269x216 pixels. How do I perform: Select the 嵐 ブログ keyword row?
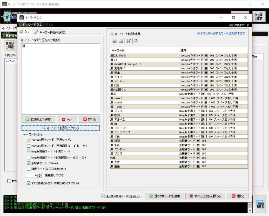(x=179, y=154)
